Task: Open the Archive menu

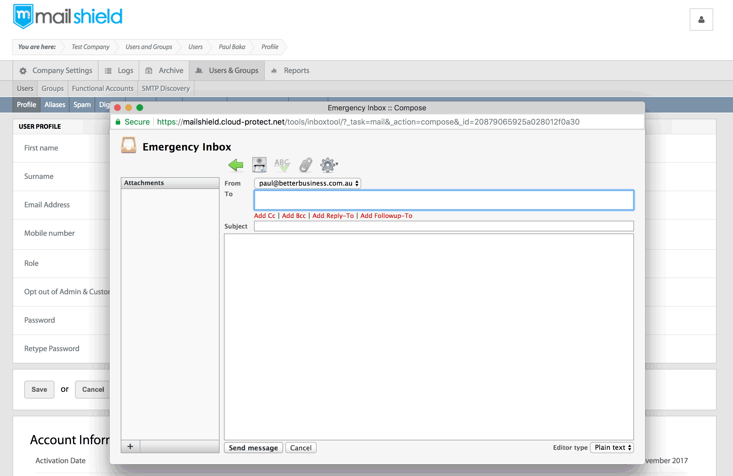Action: (164, 71)
